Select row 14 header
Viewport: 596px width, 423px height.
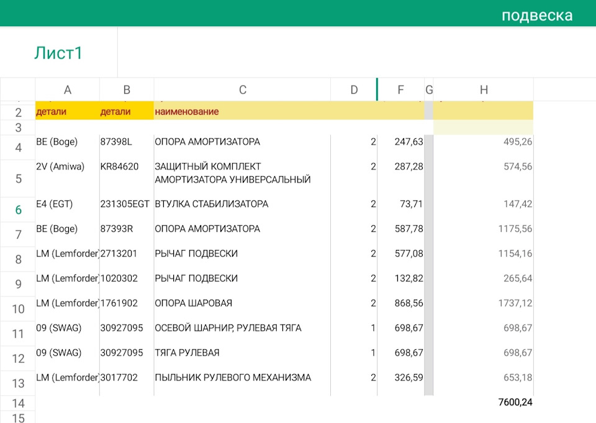(x=18, y=403)
